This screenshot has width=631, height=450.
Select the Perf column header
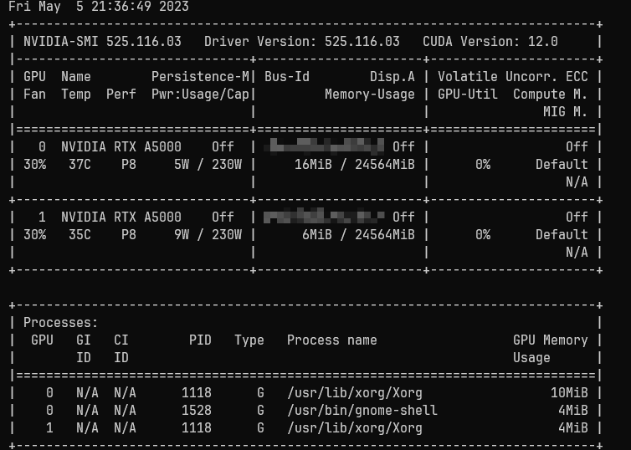121,95
